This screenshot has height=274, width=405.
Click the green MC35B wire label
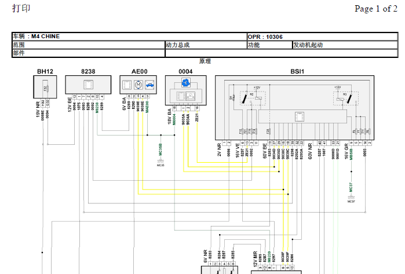click(160, 150)
